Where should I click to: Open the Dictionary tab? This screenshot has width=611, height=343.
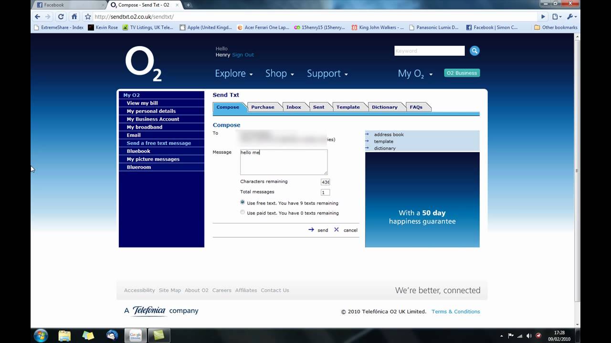(x=385, y=107)
